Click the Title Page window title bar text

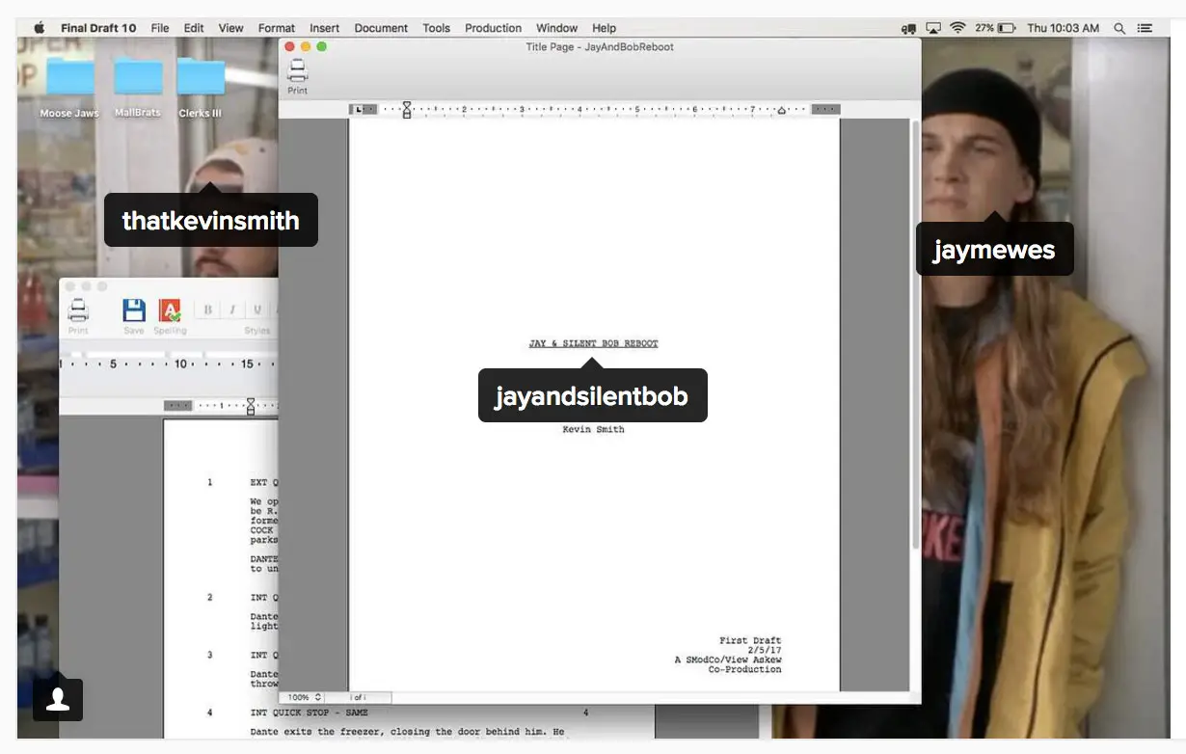600,46
